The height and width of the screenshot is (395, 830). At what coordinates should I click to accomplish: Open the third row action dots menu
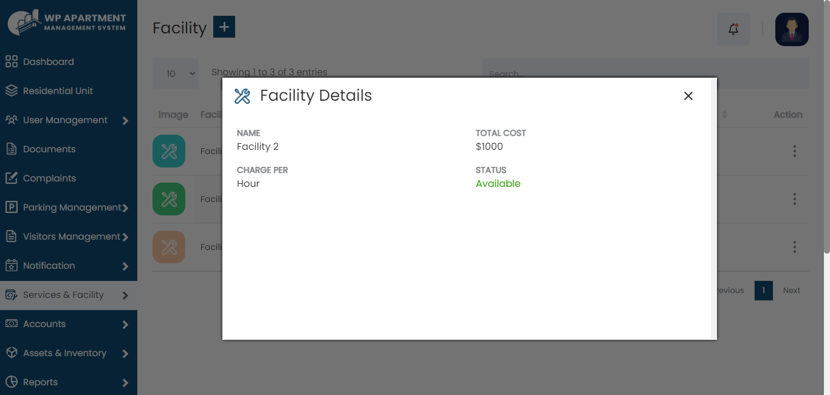tap(794, 247)
